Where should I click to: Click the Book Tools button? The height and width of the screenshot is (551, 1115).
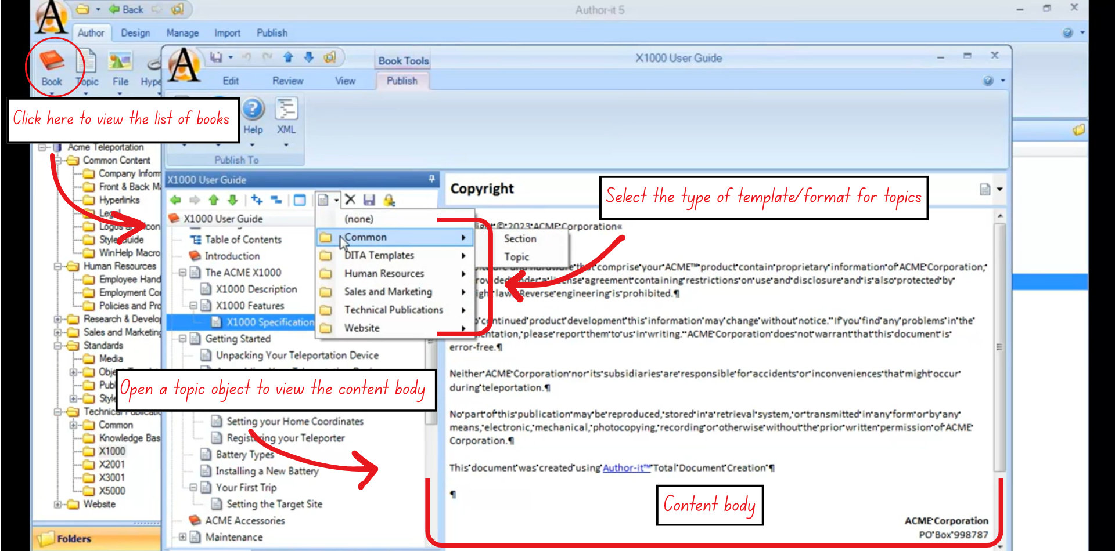(403, 60)
